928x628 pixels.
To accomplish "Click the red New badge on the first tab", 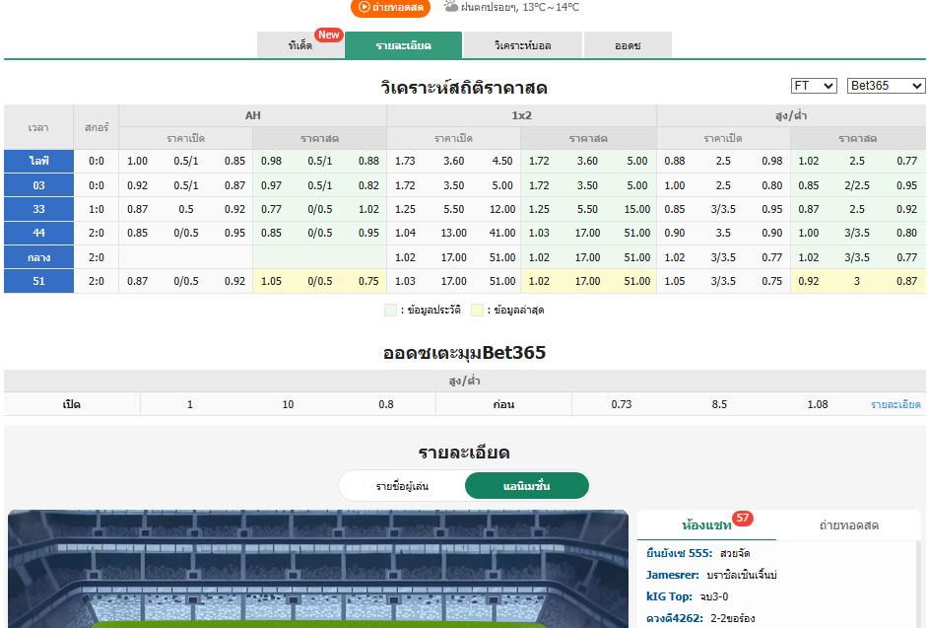I will (328, 34).
